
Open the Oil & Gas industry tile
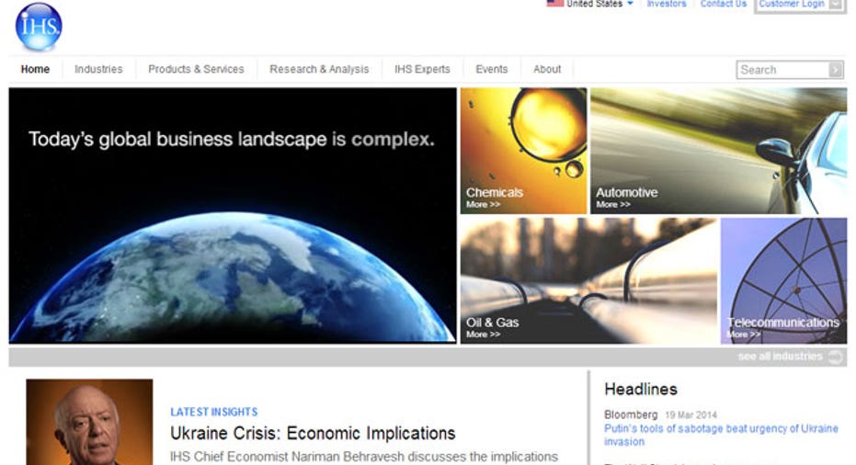pos(588,280)
